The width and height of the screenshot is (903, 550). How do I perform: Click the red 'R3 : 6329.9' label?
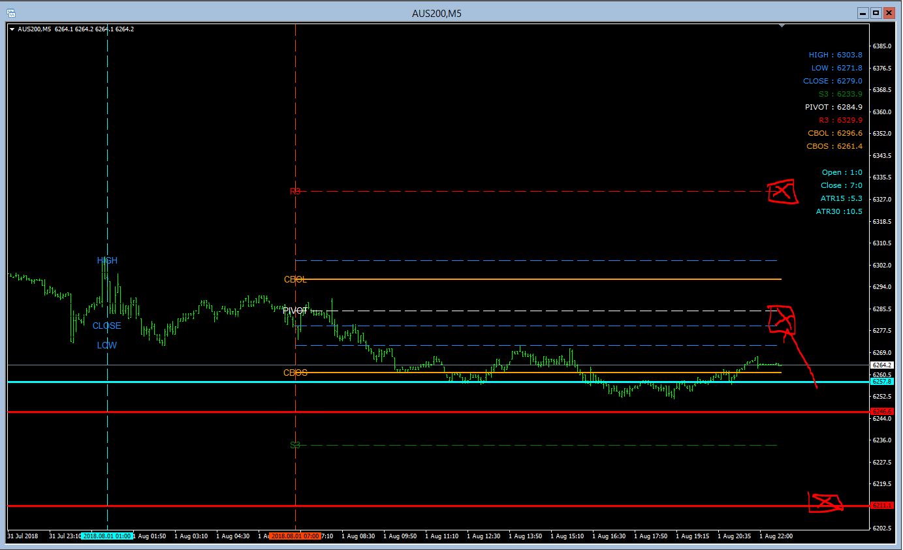coord(840,120)
